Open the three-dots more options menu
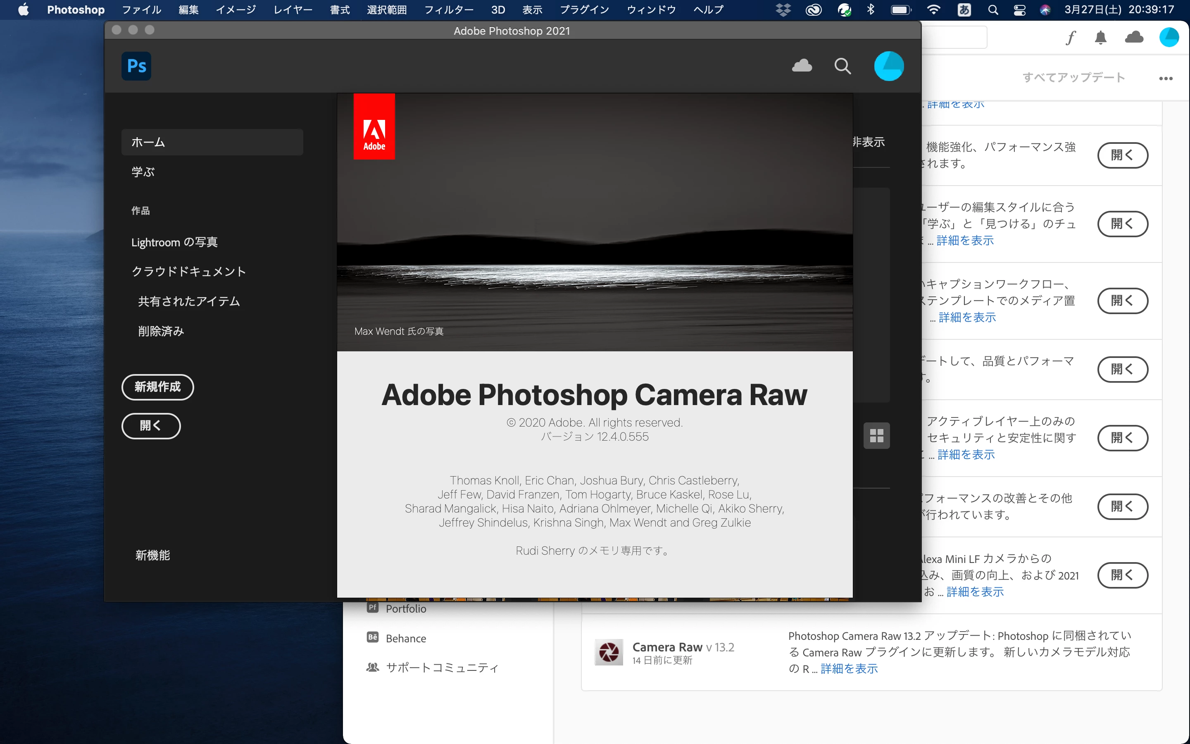The height and width of the screenshot is (744, 1190). (x=1165, y=78)
